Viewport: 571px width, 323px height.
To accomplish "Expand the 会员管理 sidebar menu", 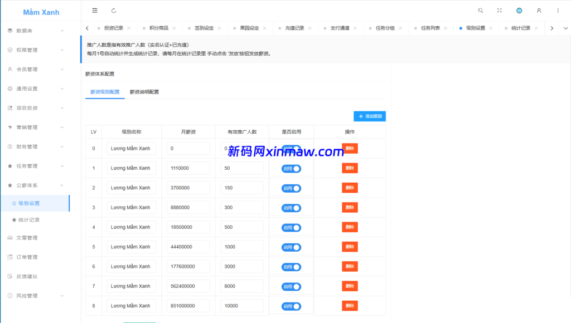I will [x=36, y=69].
